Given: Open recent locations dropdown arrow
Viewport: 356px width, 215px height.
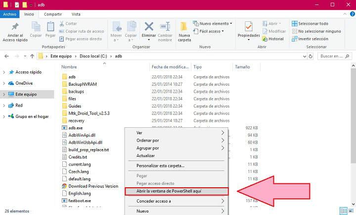Looking at the screenshot, I should [x=25, y=56].
